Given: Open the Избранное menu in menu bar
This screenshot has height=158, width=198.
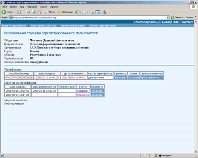Looking at the screenshot, I should (32, 7).
